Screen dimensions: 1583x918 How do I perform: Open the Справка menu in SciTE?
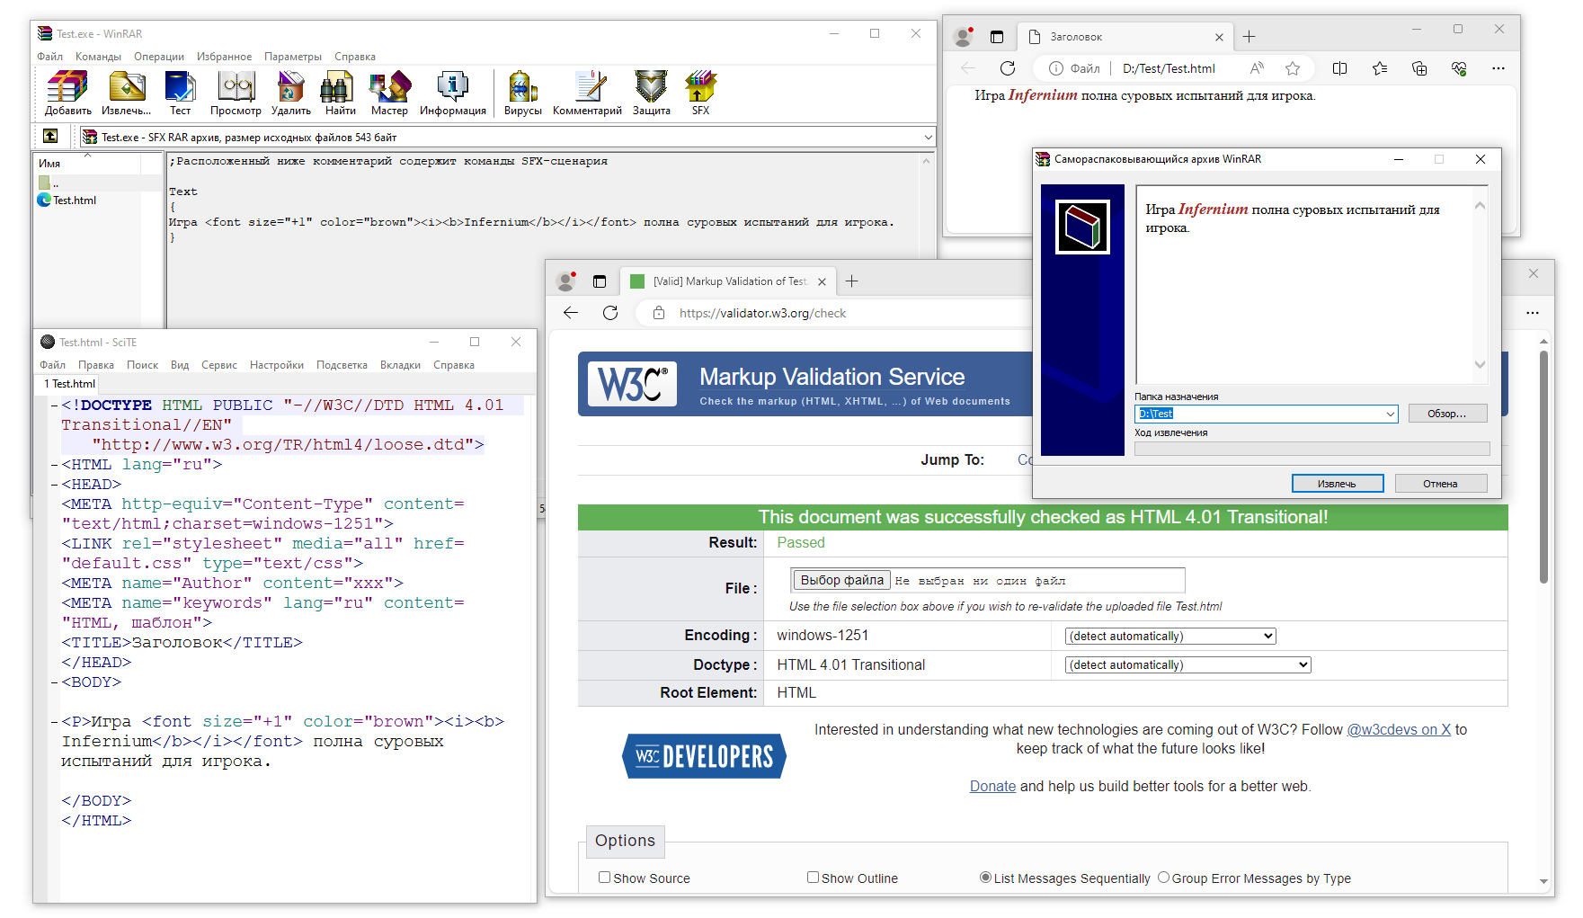click(x=454, y=365)
